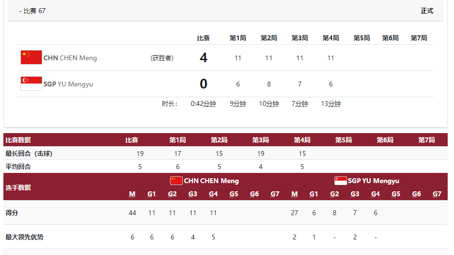454x255 pixels.
Task: Click the 9分钟 first game duration
Action: [238, 103]
